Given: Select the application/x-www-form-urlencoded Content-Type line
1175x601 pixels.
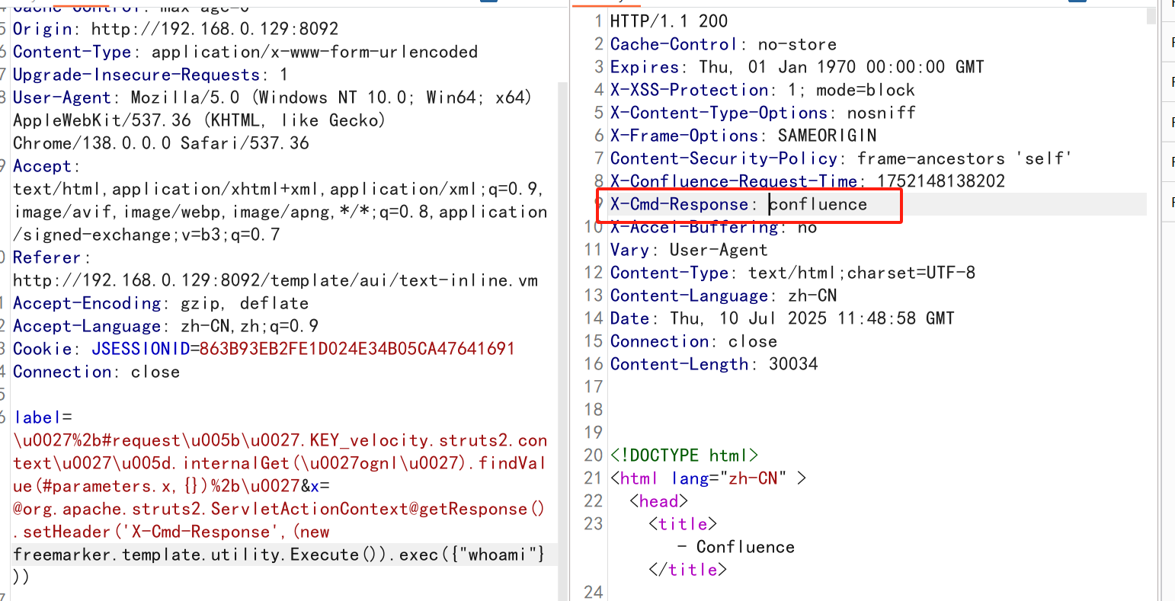Looking at the screenshot, I should click(245, 52).
